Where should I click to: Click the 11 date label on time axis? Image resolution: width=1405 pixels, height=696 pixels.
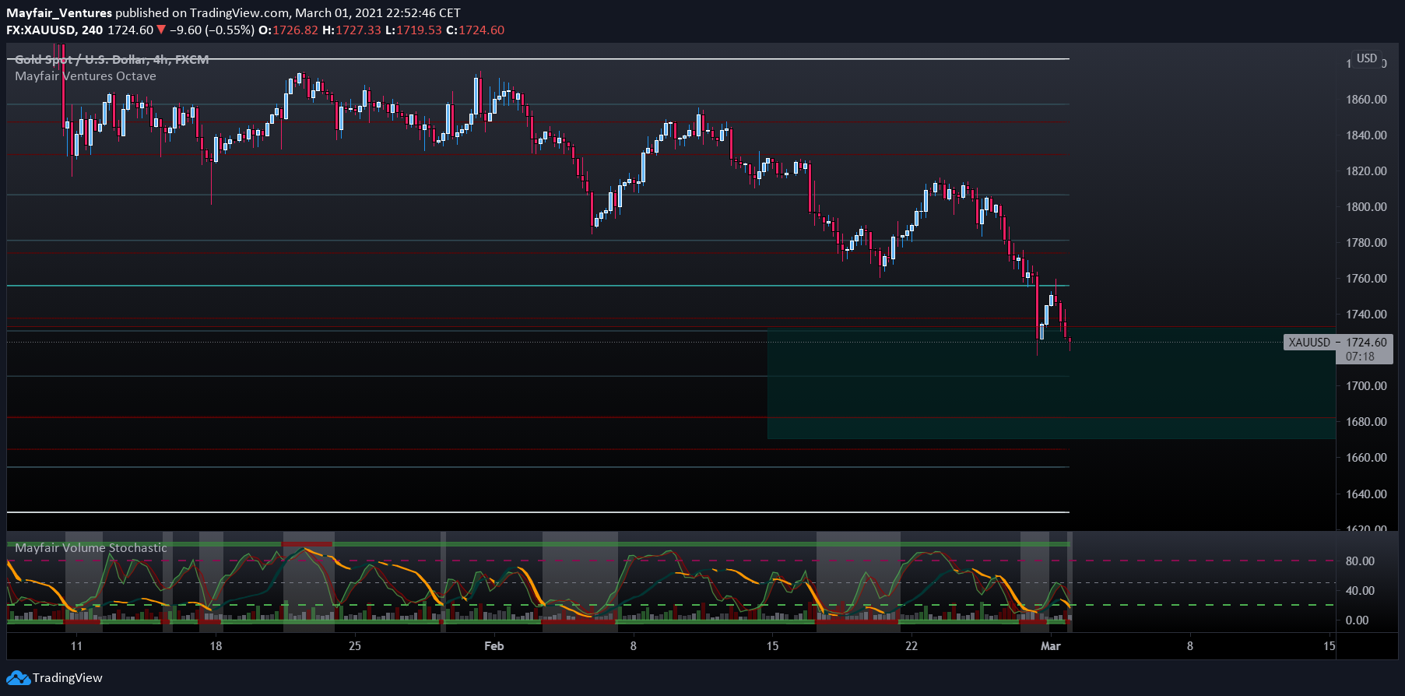coord(76,646)
